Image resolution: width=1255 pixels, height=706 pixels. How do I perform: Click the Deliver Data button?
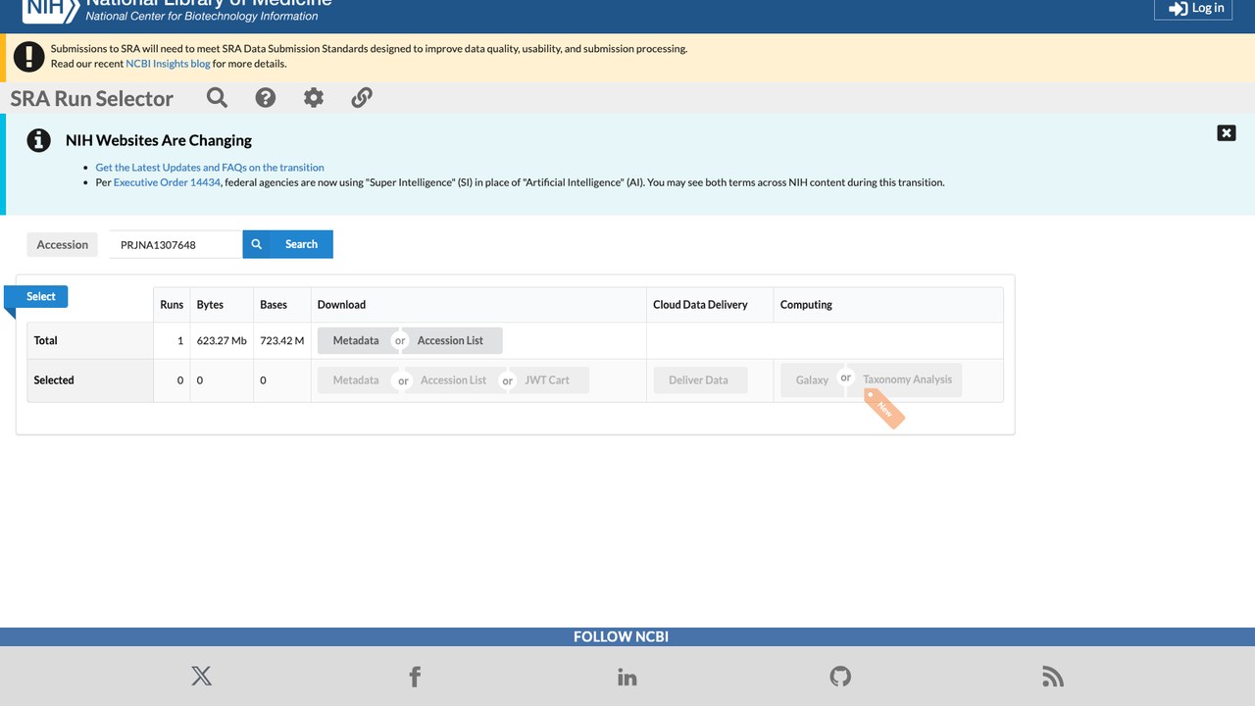click(698, 379)
